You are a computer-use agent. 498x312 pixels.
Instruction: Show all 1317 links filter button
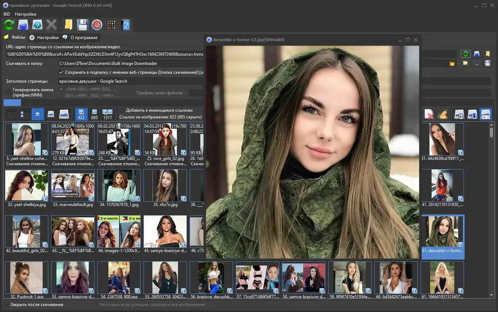[x=108, y=114]
